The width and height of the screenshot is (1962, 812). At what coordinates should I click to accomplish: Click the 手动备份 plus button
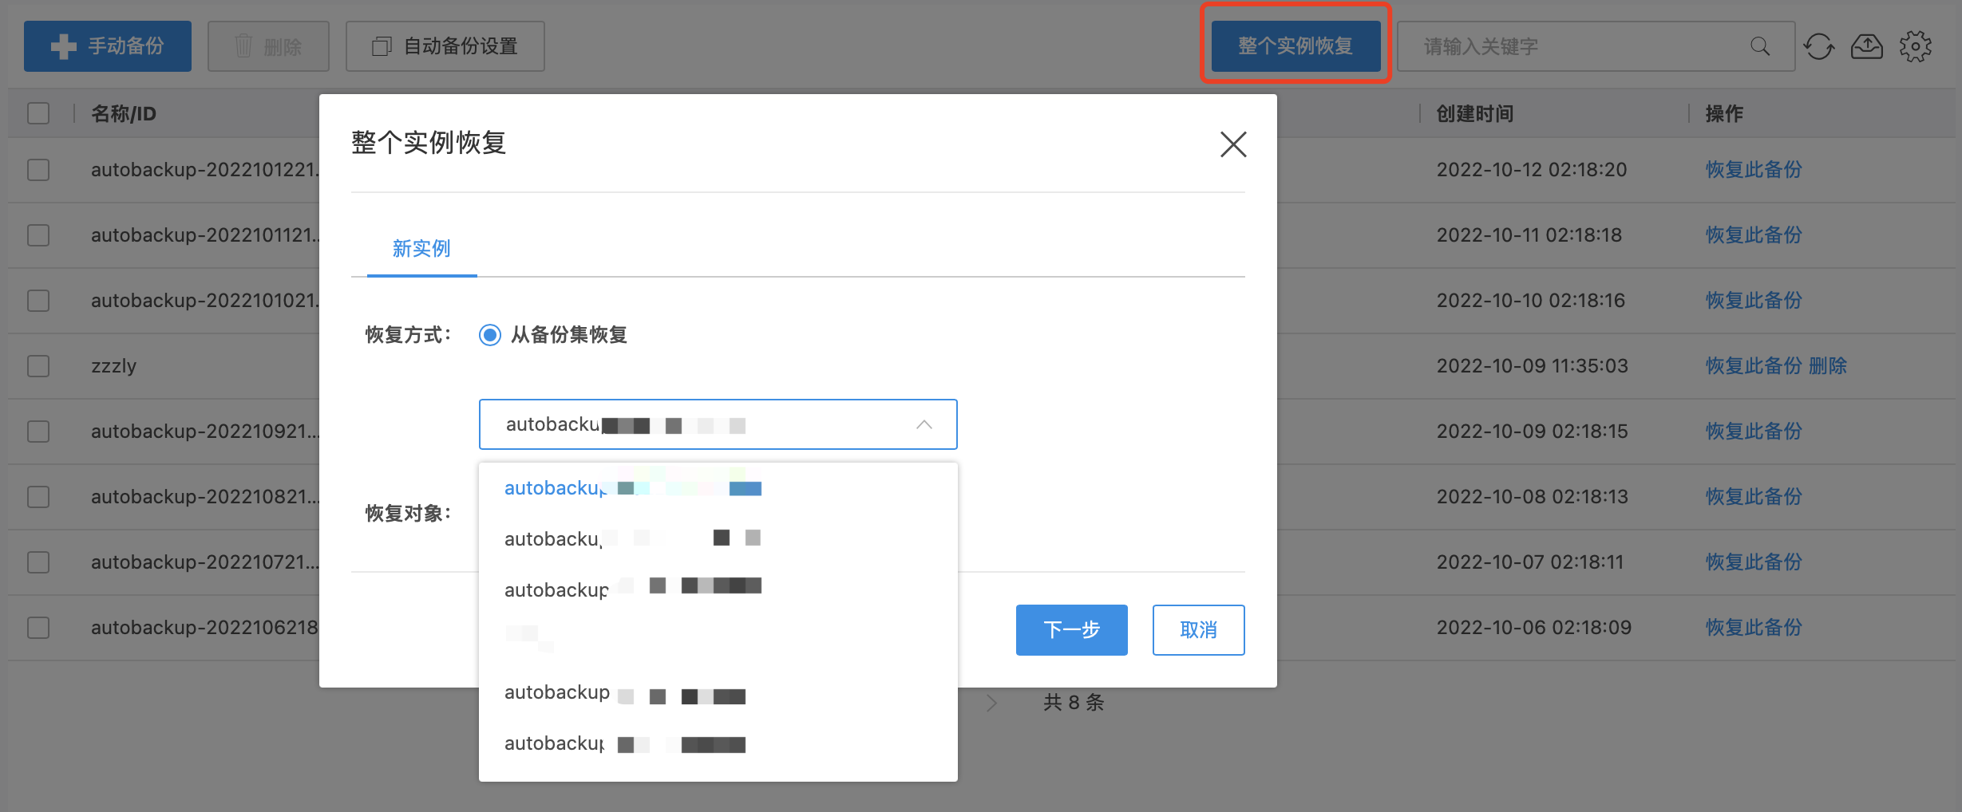coord(108,46)
